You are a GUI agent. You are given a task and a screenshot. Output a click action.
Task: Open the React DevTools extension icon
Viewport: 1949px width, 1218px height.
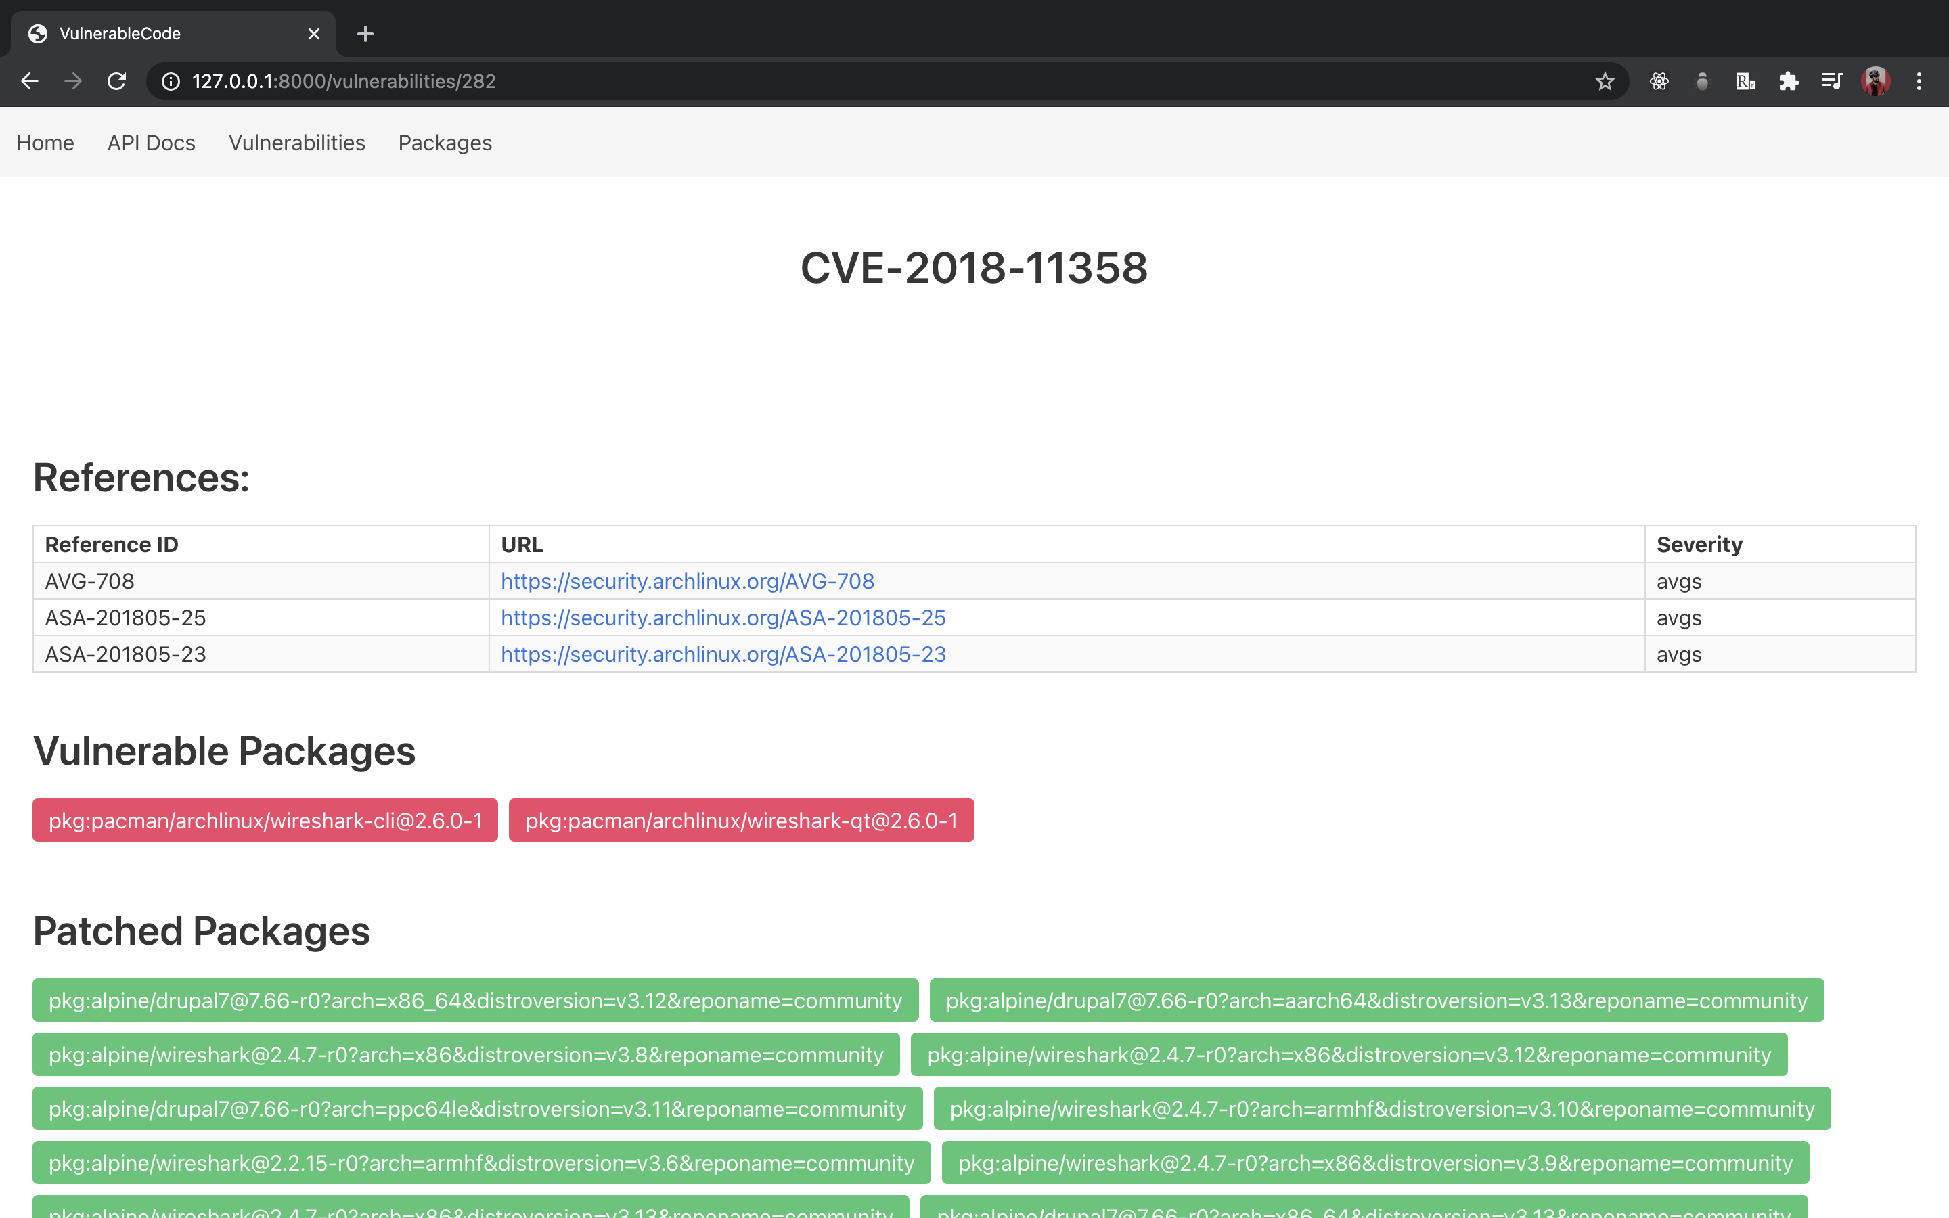[1659, 81]
